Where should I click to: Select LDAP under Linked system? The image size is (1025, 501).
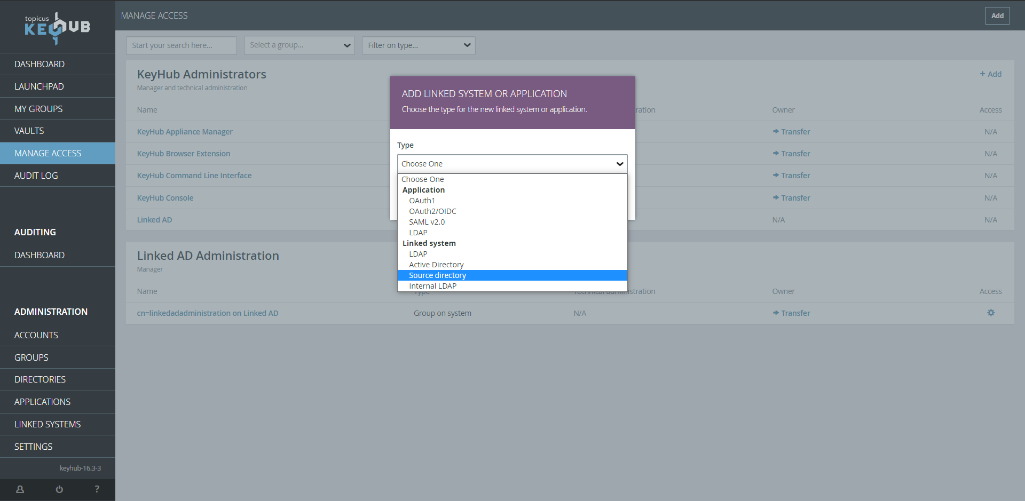(512, 254)
